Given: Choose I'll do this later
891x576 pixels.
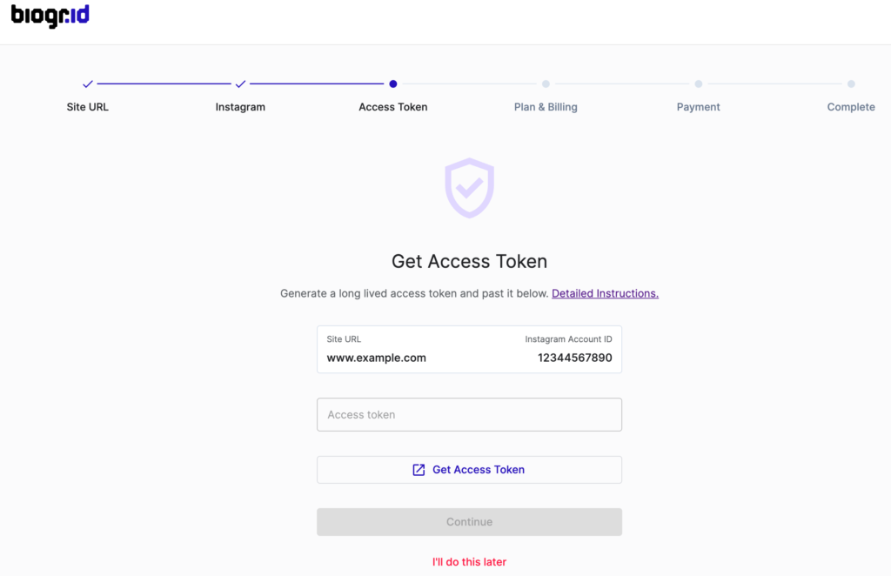Looking at the screenshot, I should pos(469,562).
